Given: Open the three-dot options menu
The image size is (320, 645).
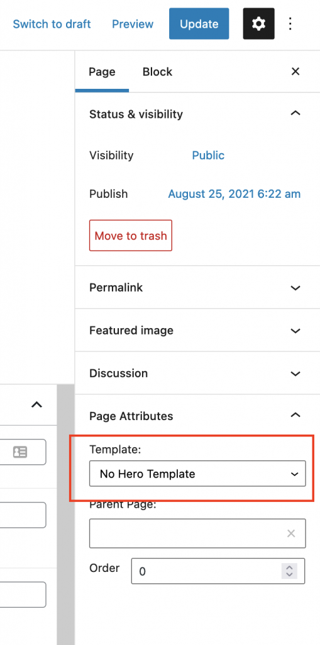Looking at the screenshot, I should point(290,24).
